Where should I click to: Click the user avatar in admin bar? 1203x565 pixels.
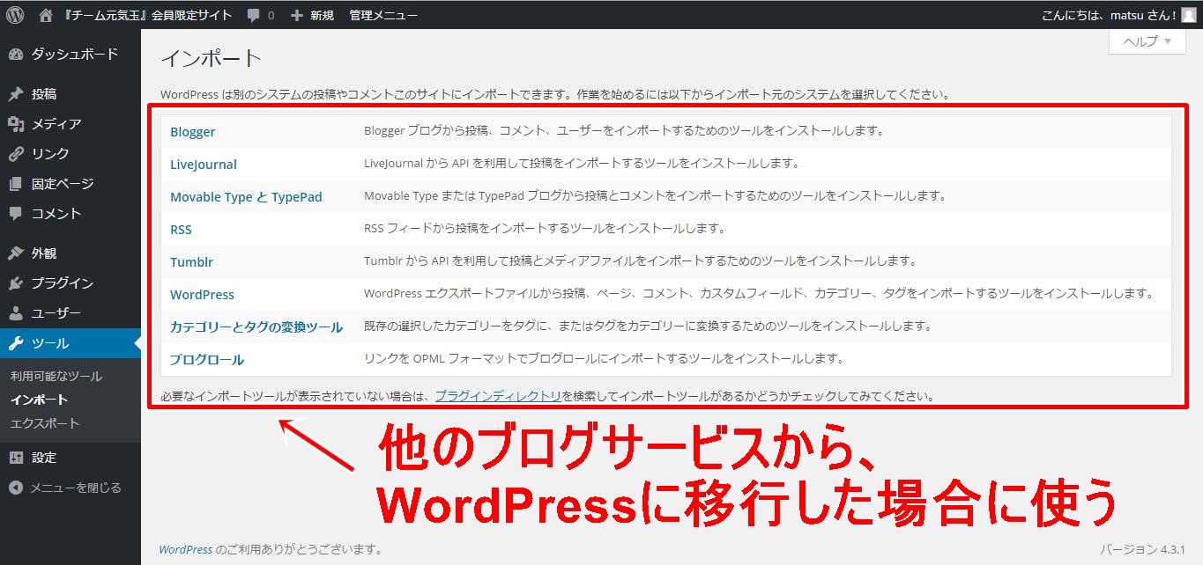tap(1189, 14)
